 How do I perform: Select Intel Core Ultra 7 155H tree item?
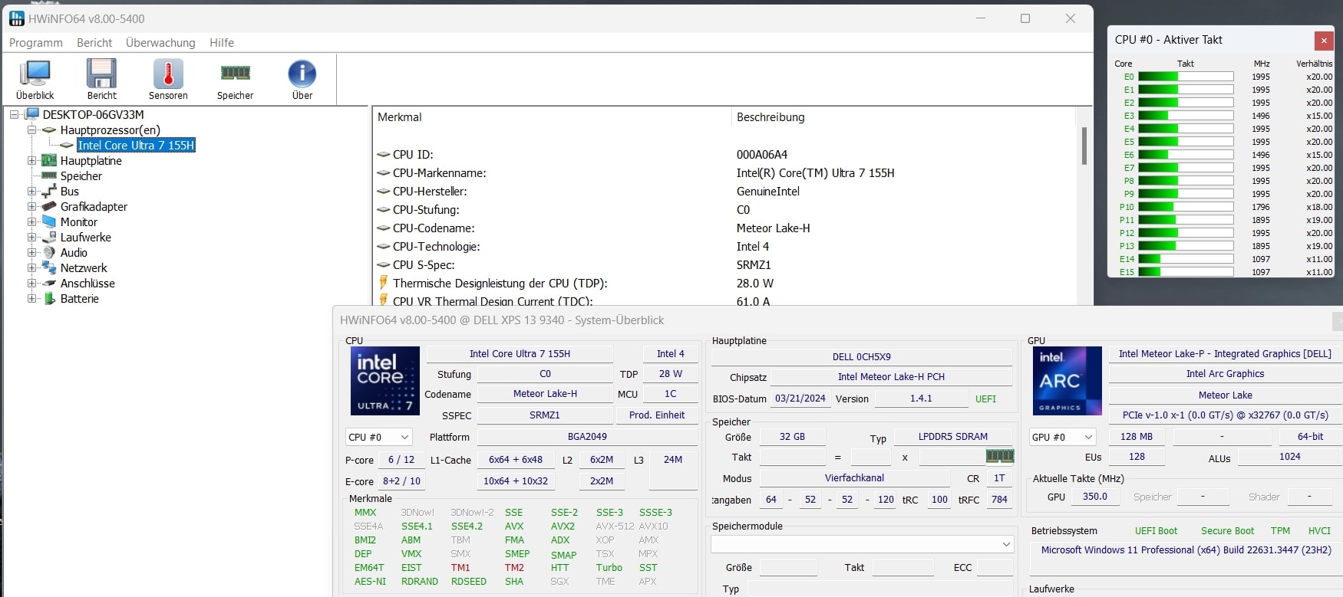(x=136, y=146)
